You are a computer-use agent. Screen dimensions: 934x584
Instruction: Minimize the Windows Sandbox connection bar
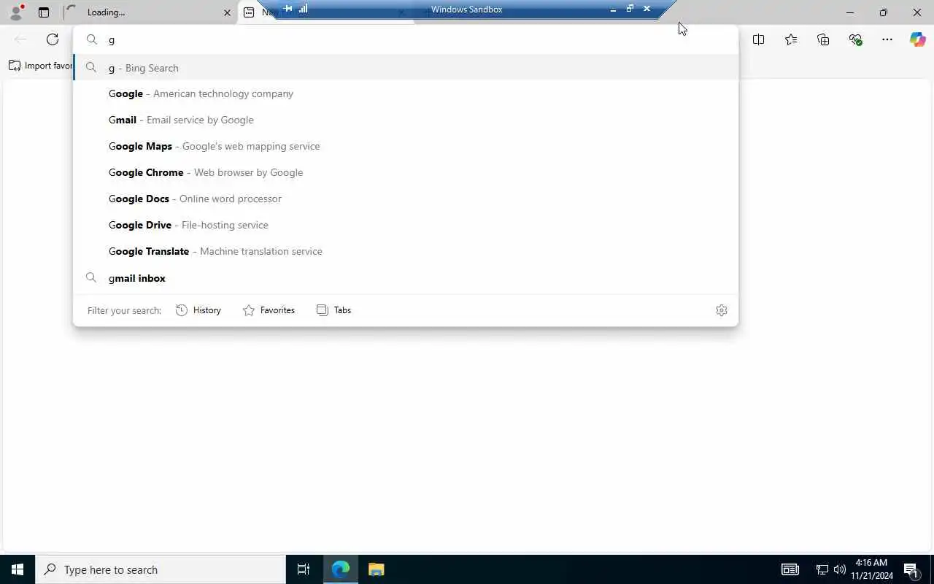[613, 9]
